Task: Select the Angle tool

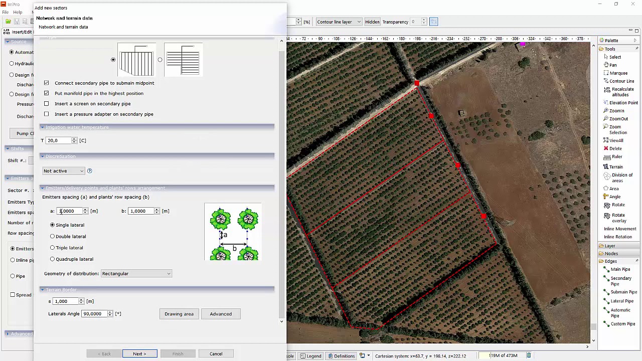Action: (x=614, y=197)
